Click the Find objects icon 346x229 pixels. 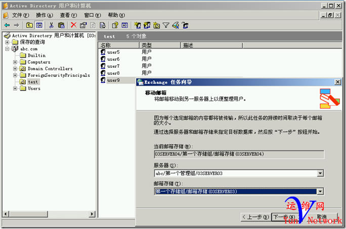click(x=176, y=25)
